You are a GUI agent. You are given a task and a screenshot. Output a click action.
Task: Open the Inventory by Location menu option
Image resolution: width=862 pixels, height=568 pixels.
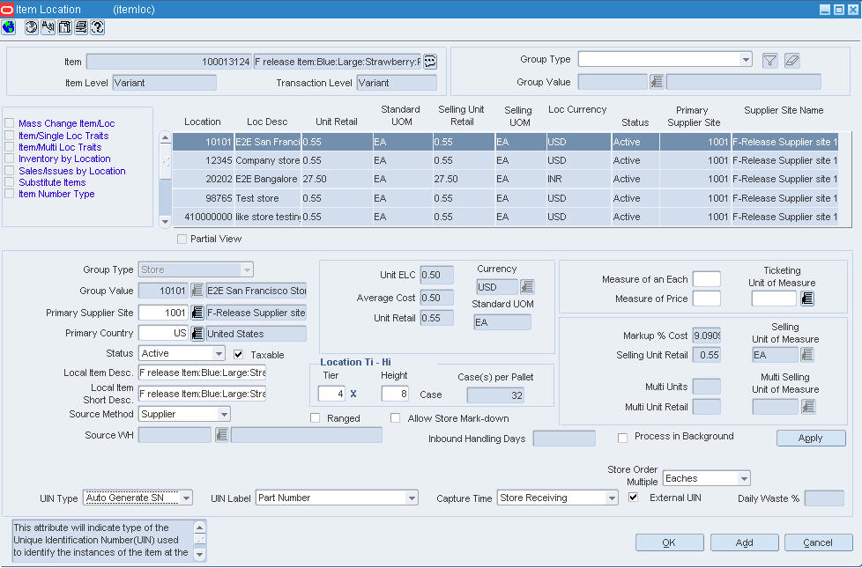coord(64,159)
